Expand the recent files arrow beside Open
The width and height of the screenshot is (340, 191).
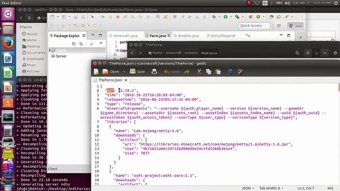(124, 72)
